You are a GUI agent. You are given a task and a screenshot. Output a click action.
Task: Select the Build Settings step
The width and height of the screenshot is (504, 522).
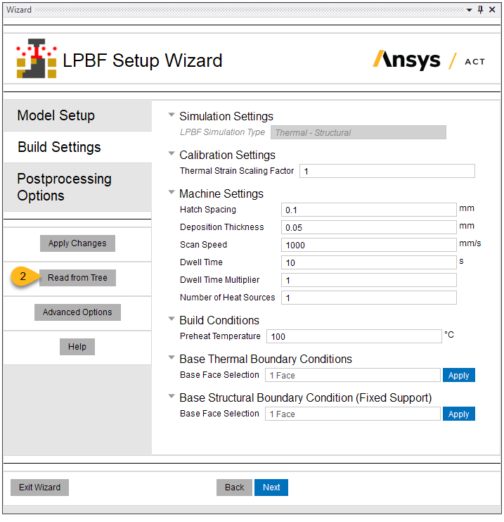(x=77, y=147)
